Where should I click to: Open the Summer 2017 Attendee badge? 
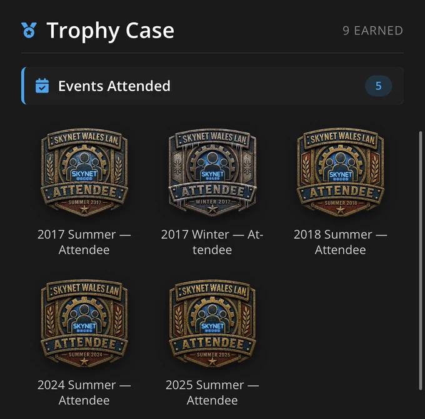84,172
